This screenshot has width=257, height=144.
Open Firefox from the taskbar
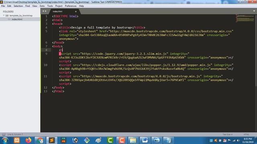pyautogui.click(x=29, y=140)
